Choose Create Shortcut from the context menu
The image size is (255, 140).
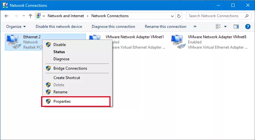coord(77,78)
